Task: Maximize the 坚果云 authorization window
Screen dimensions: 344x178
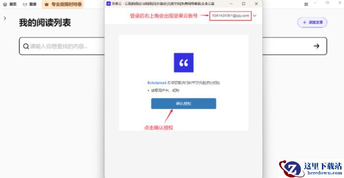Action: (x=244, y=4)
